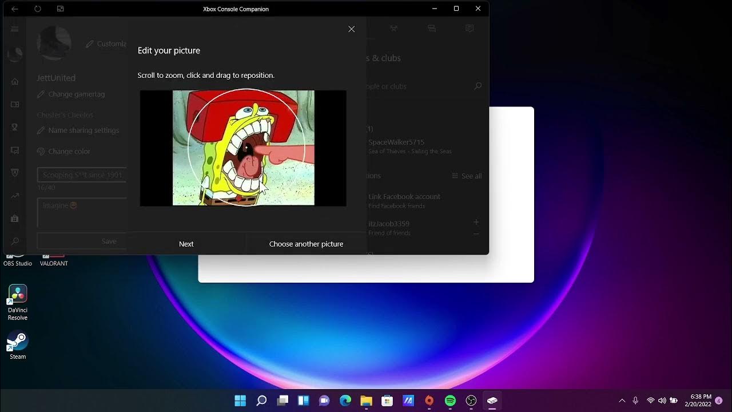
Task: Click the Imagine bio text box
Action: 82,212
